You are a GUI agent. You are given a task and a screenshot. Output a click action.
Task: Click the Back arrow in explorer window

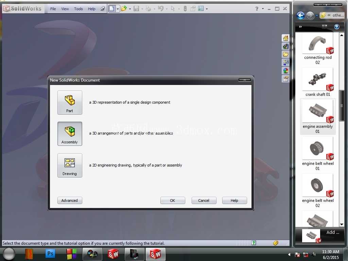click(x=300, y=16)
